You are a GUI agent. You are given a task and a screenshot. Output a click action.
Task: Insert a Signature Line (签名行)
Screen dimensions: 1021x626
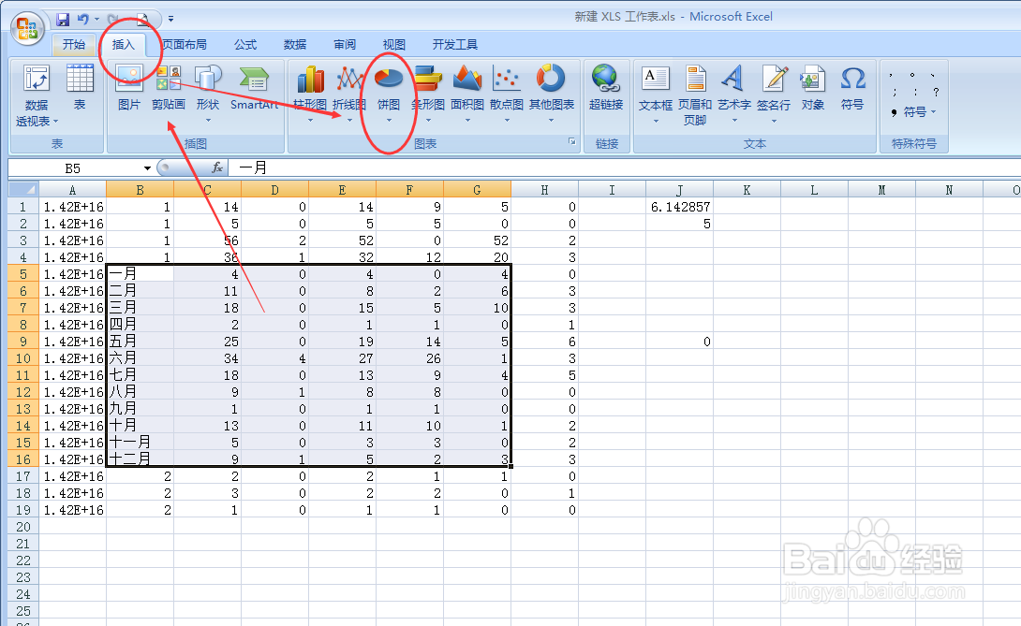(775, 93)
